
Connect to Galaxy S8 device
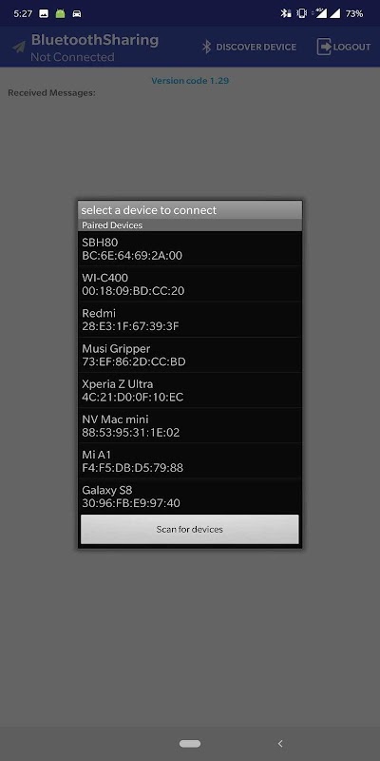[190, 496]
